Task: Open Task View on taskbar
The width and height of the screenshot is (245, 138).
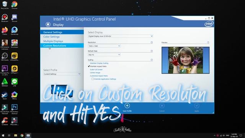Action: [x=9, y=135]
